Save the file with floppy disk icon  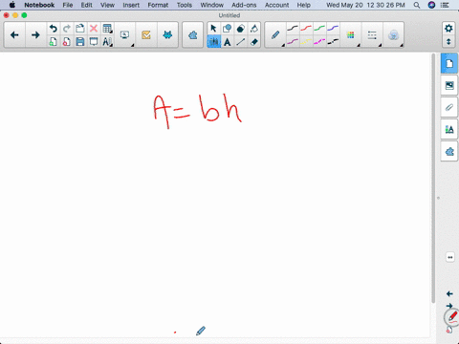tap(80, 42)
